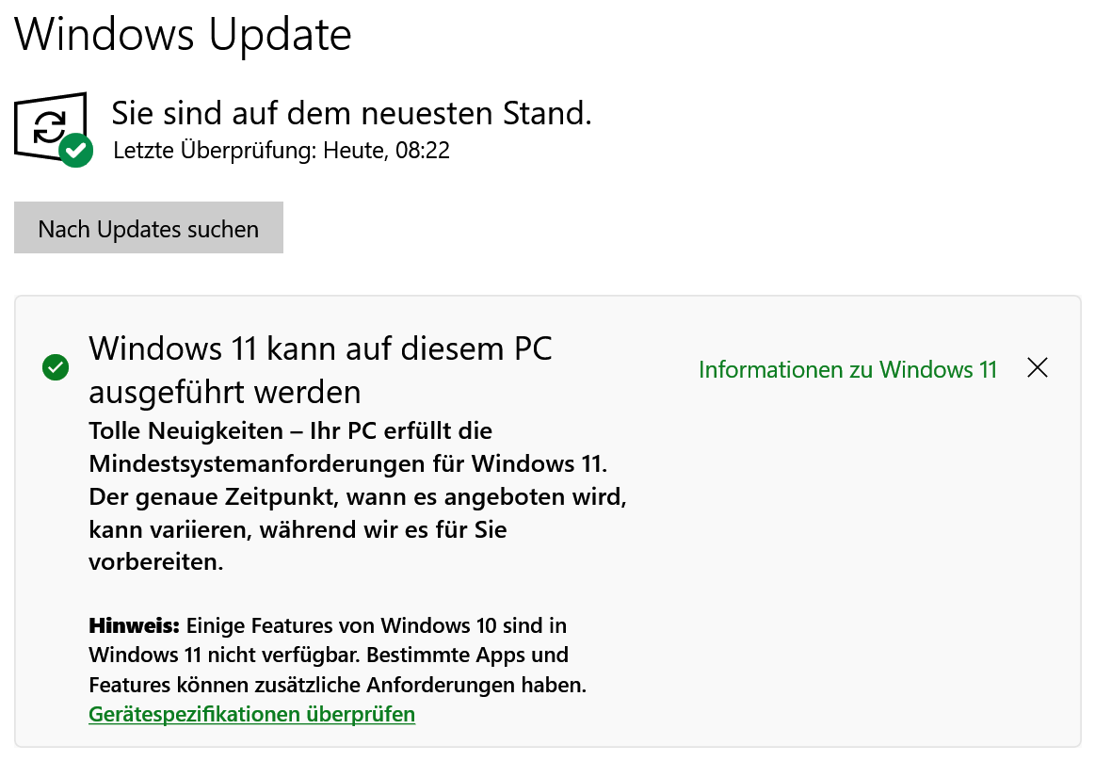
Task: Click the Windows Update sync arrows icon
Action: [50, 126]
